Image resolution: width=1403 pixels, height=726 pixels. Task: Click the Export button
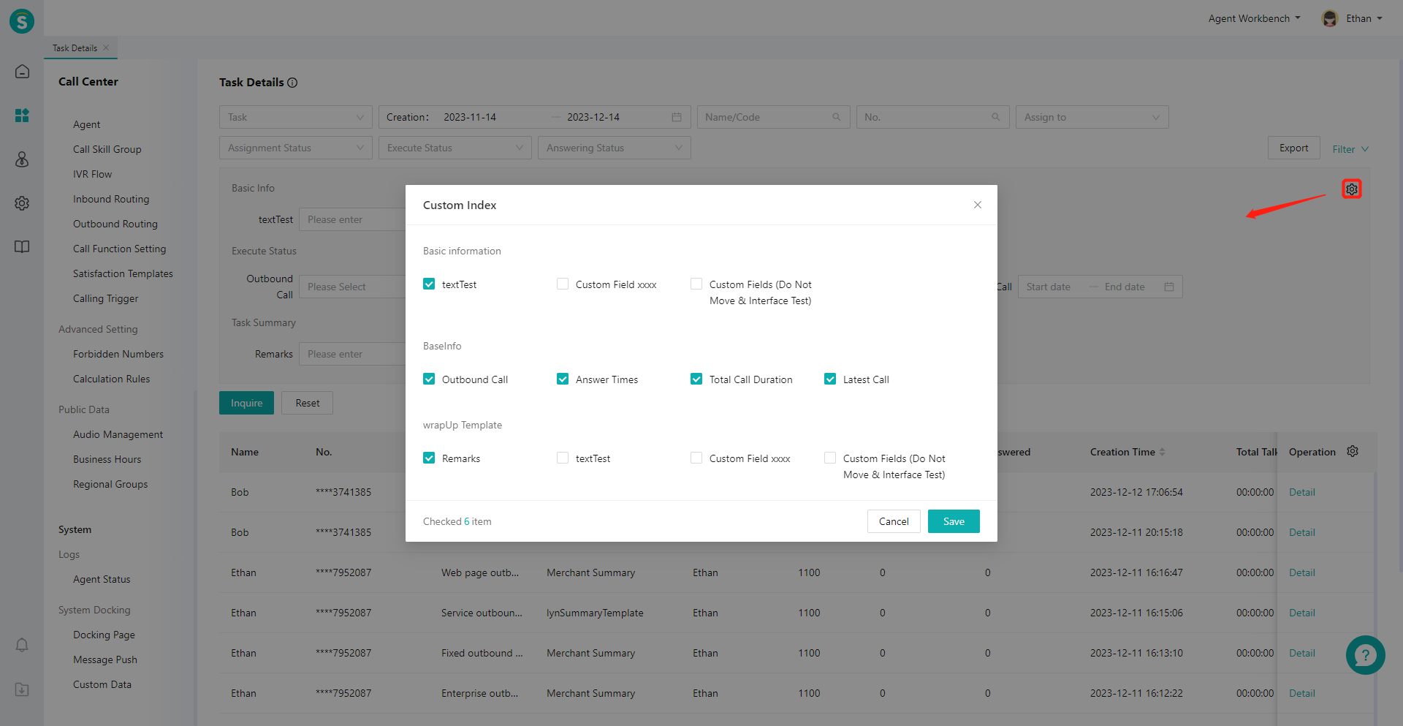pos(1294,148)
